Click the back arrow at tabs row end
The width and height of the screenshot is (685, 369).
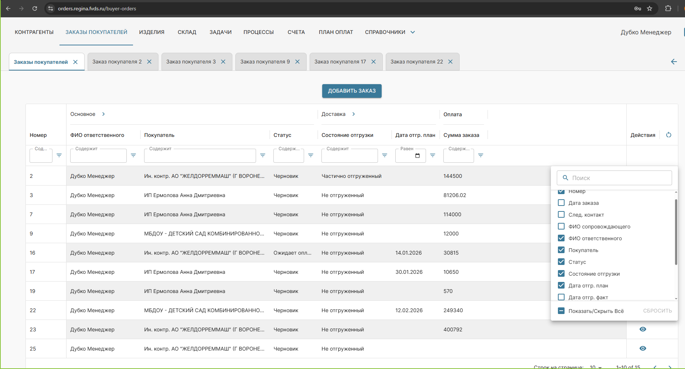(x=674, y=62)
